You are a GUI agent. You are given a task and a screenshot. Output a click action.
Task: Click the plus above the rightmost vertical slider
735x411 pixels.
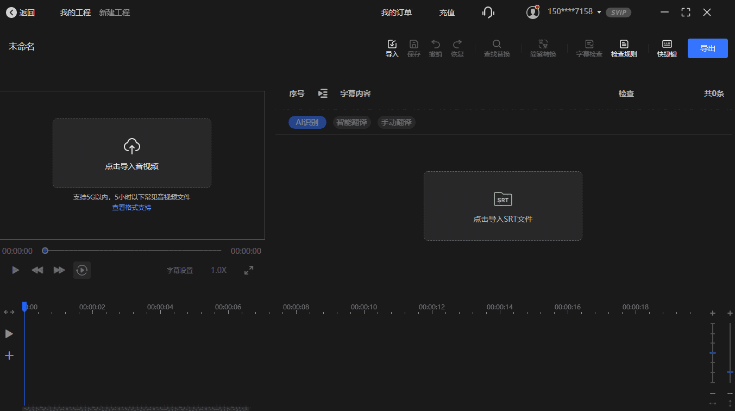pos(730,313)
